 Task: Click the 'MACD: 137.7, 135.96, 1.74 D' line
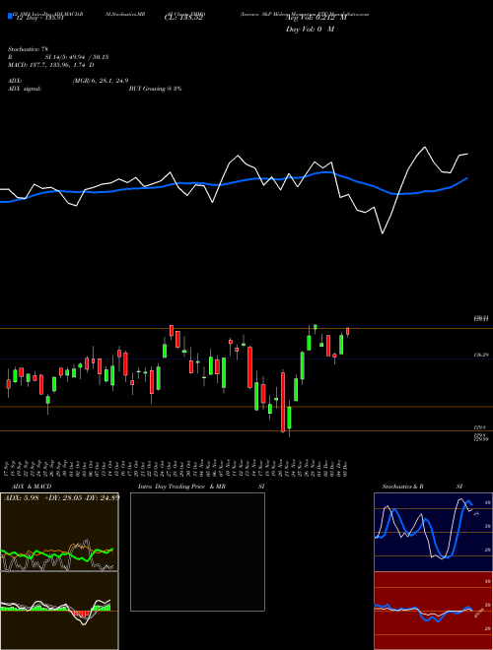click(50, 65)
